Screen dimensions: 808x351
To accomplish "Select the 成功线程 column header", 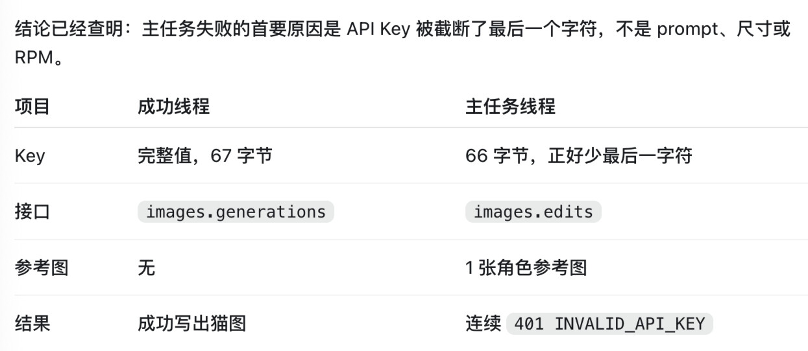I will tap(173, 106).
